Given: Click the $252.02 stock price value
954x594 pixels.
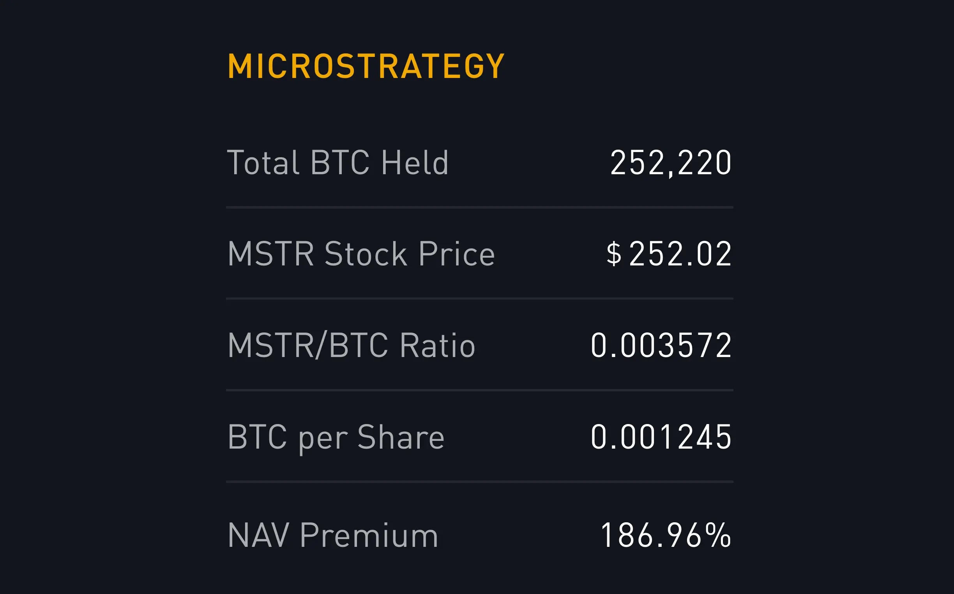Looking at the screenshot, I should pos(669,254).
